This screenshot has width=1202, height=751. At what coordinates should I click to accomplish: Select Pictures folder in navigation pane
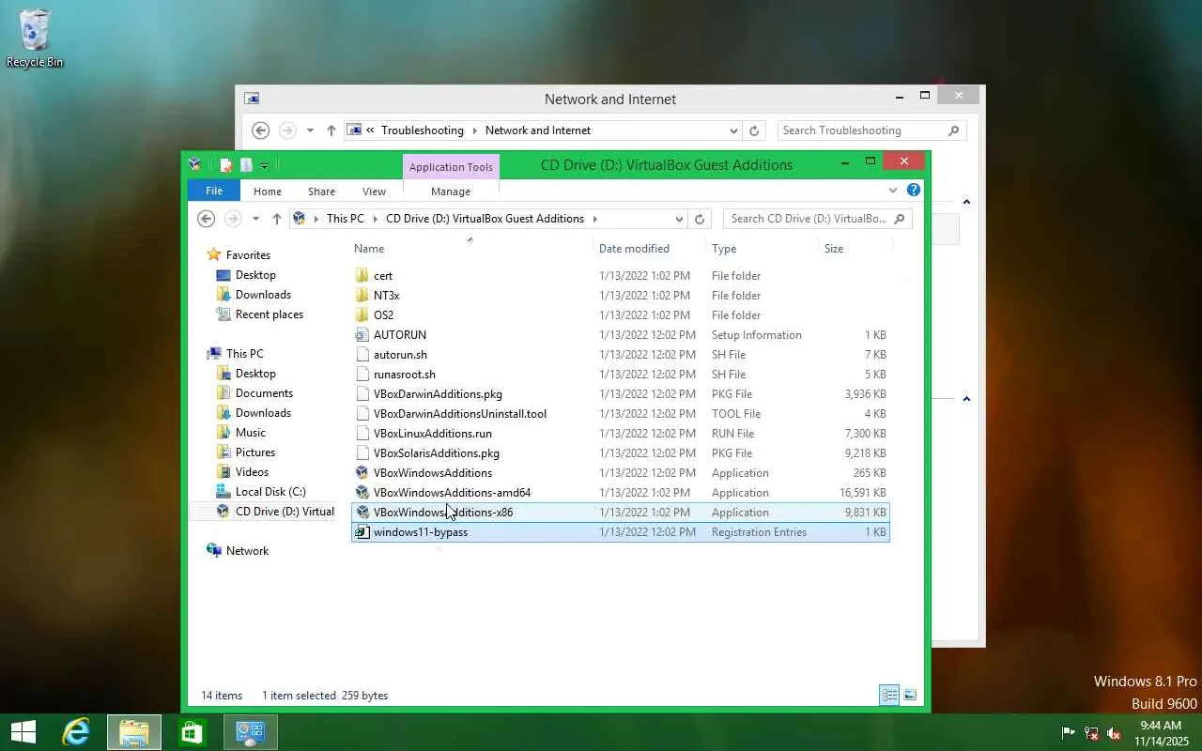tap(255, 452)
